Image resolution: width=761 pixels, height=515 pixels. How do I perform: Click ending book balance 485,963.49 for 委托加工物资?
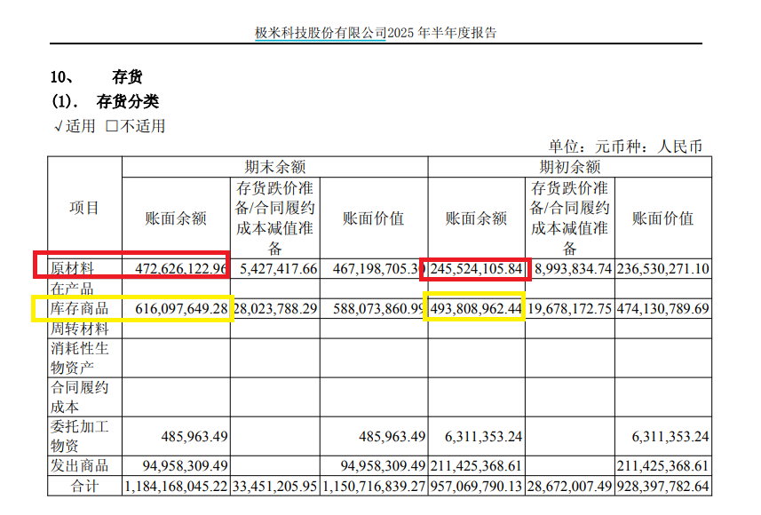(194, 436)
